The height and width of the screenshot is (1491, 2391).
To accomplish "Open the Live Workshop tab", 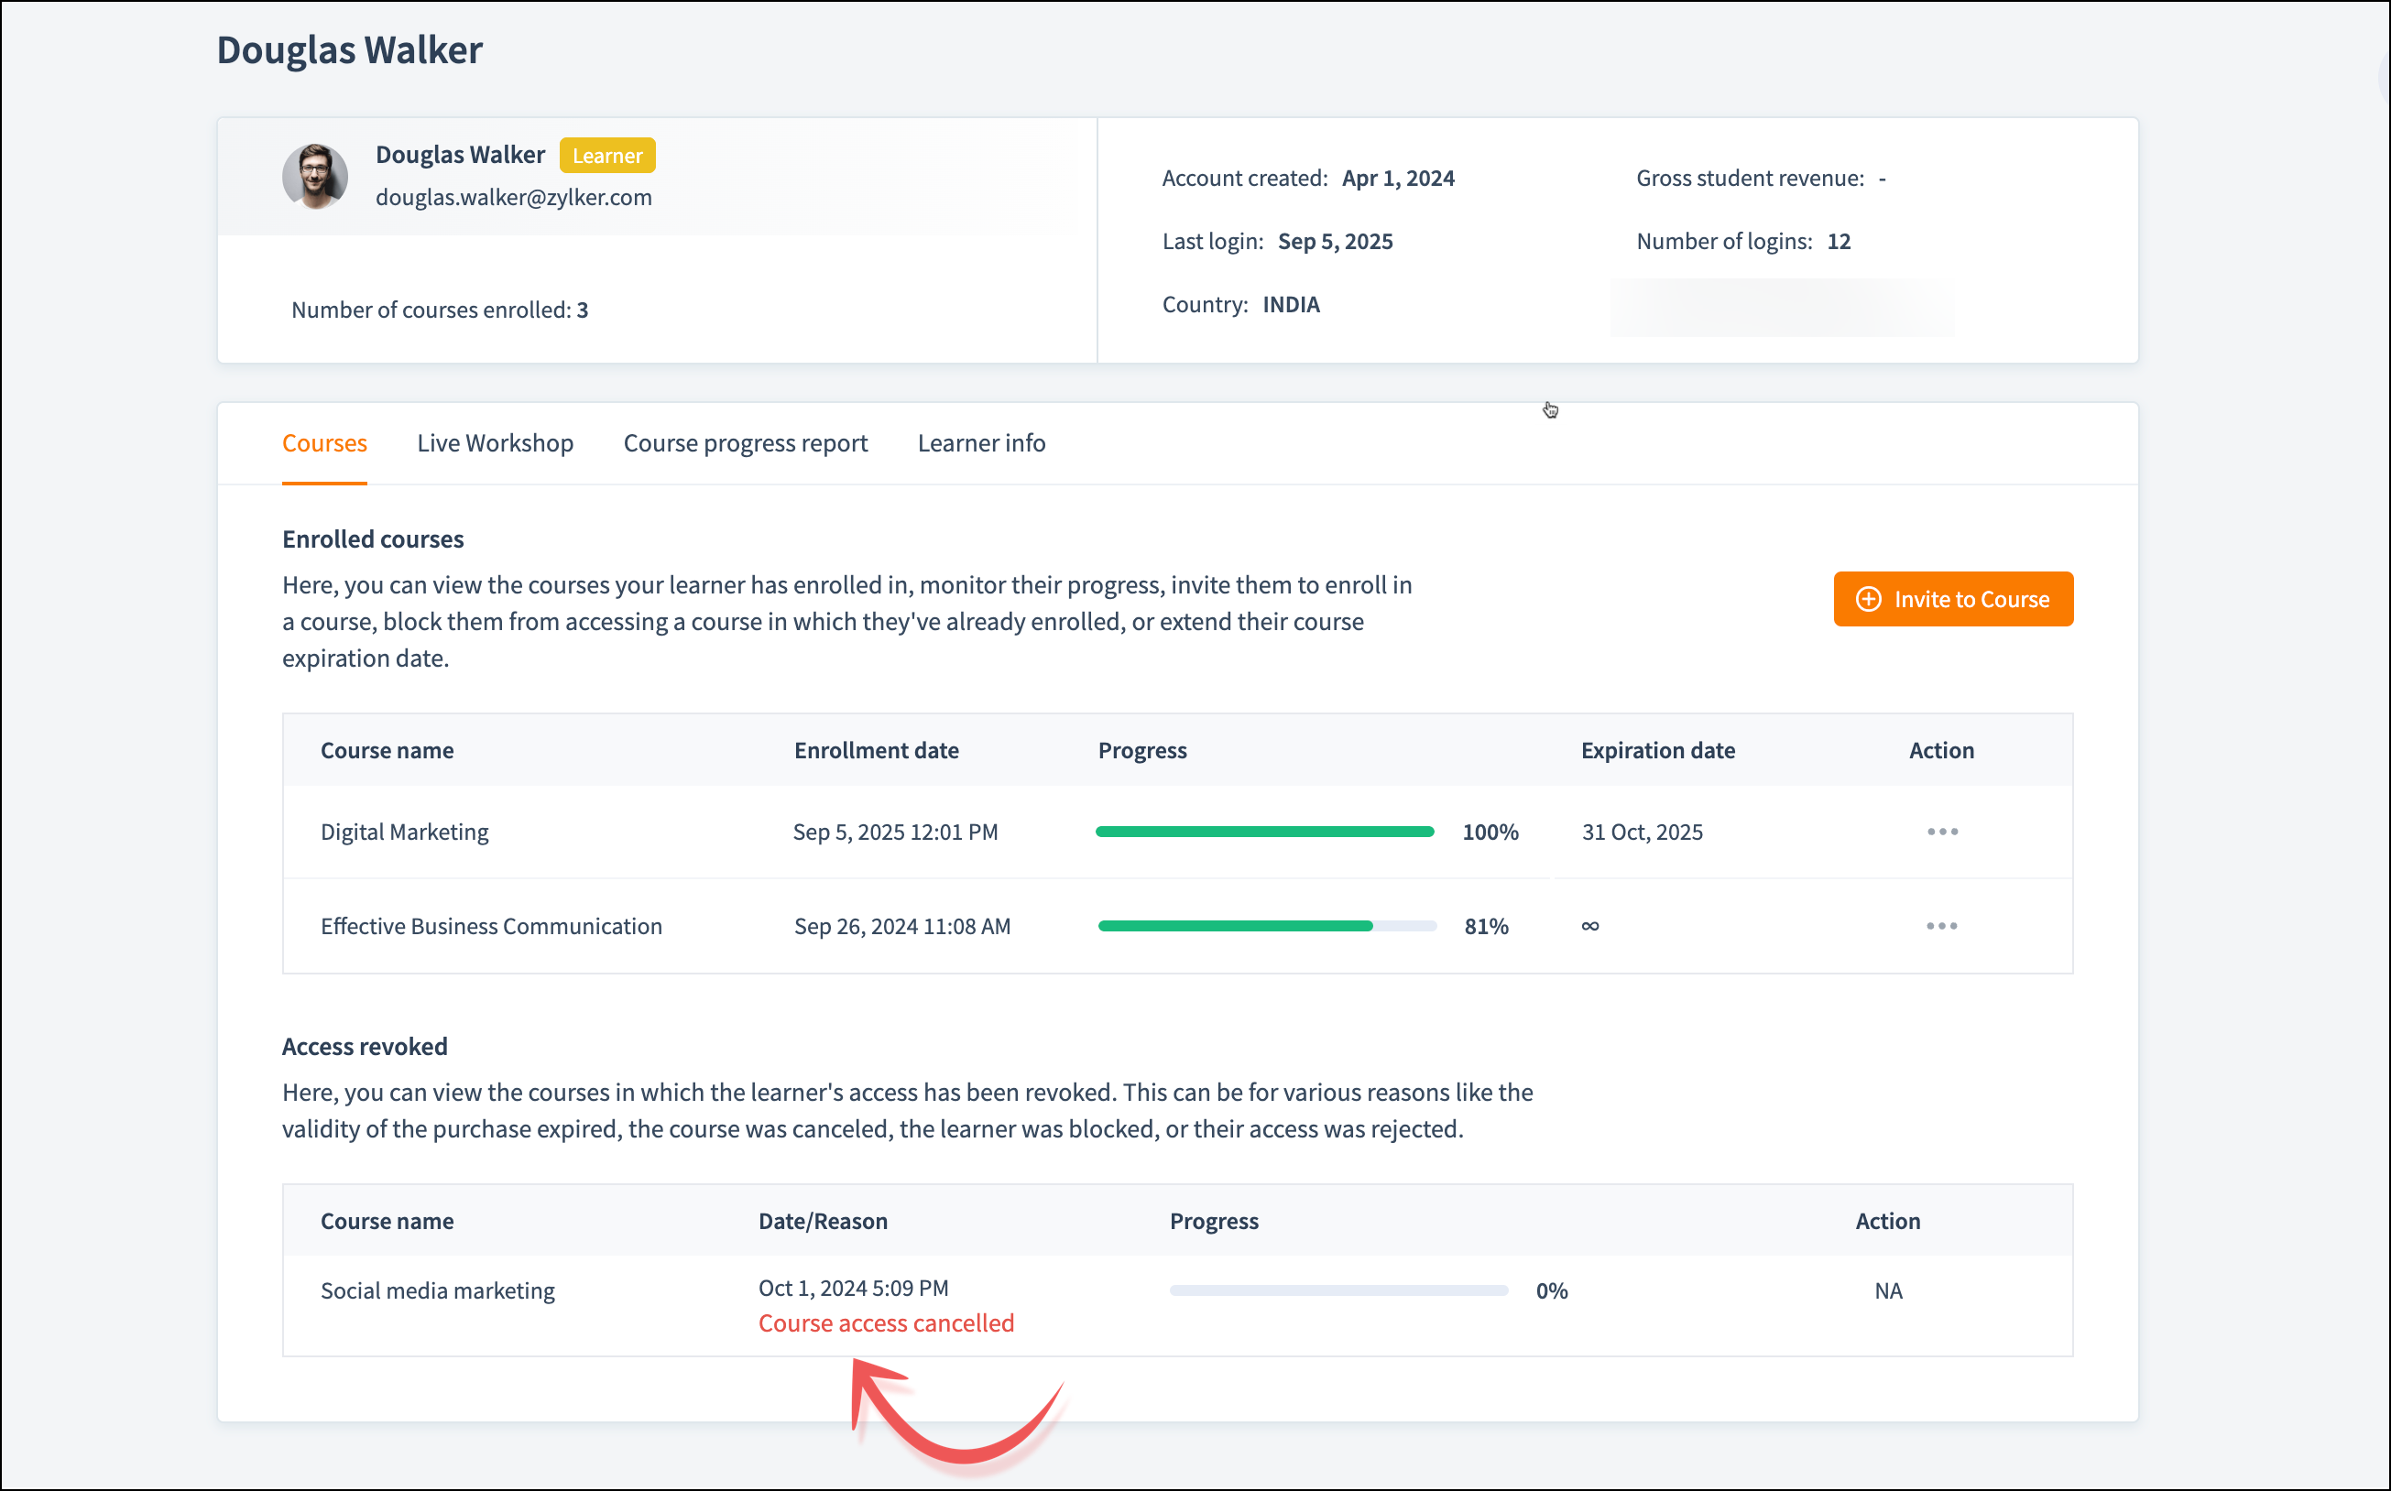I will (x=494, y=442).
